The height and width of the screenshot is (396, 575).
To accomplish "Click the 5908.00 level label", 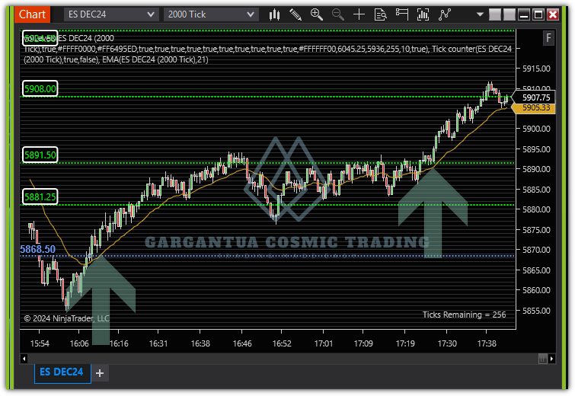I will coord(40,89).
